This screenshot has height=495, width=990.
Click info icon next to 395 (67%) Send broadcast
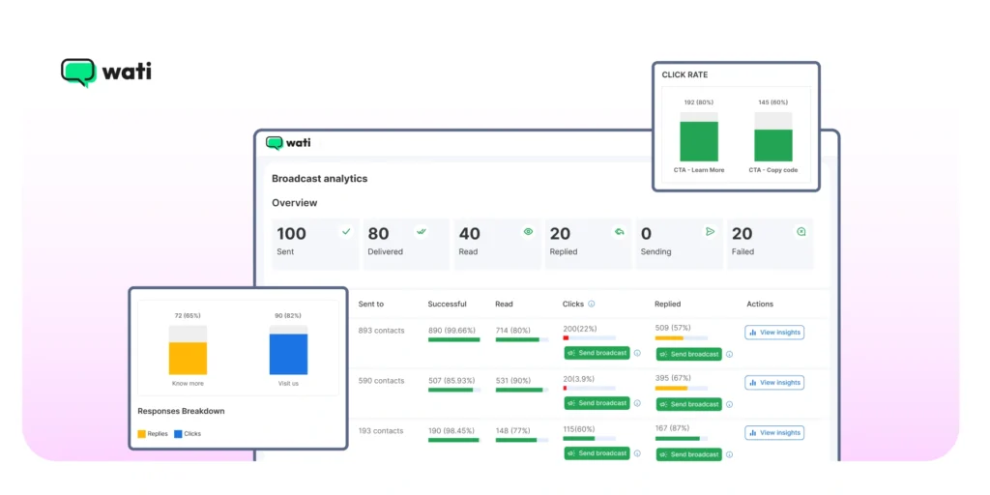[729, 404]
